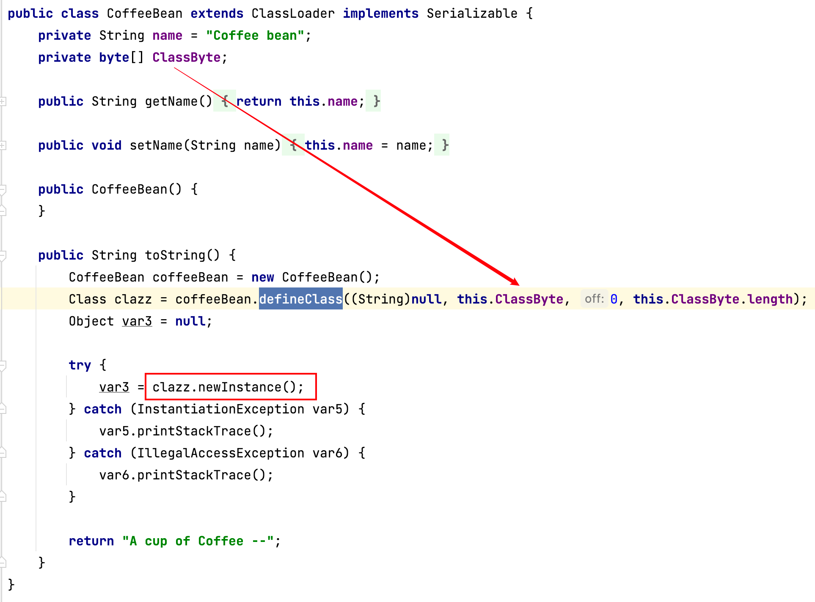Click the coffeeBean variable in its declaration
Image resolution: width=815 pixels, height=602 pixels.
[x=190, y=277]
